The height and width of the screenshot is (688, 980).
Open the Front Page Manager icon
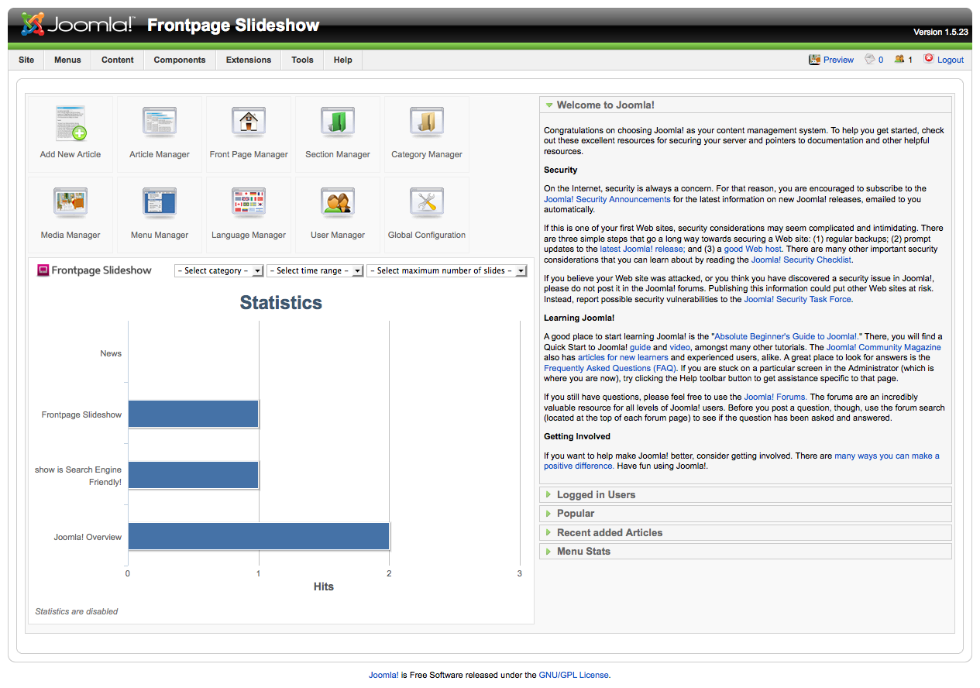(x=249, y=133)
